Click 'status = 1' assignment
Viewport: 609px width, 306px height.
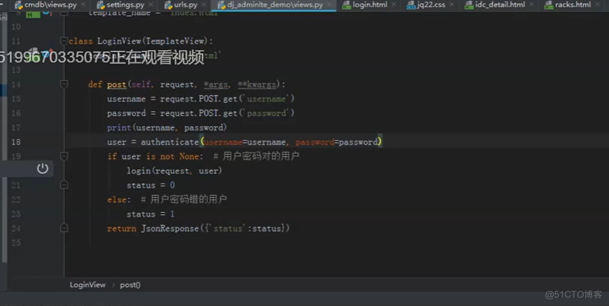coord(151,214)
